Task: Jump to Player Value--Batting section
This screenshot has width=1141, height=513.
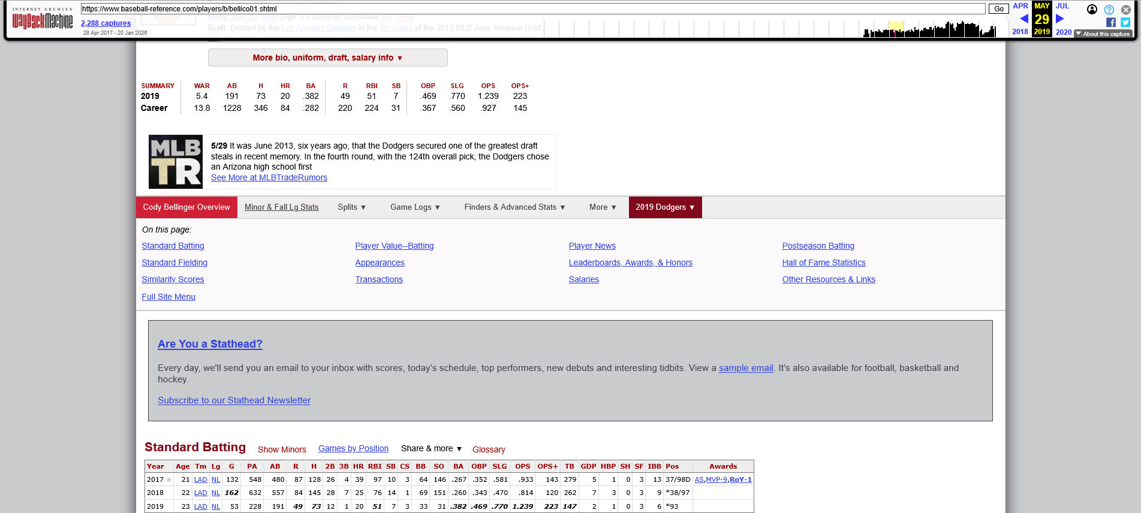Action: 395,246
